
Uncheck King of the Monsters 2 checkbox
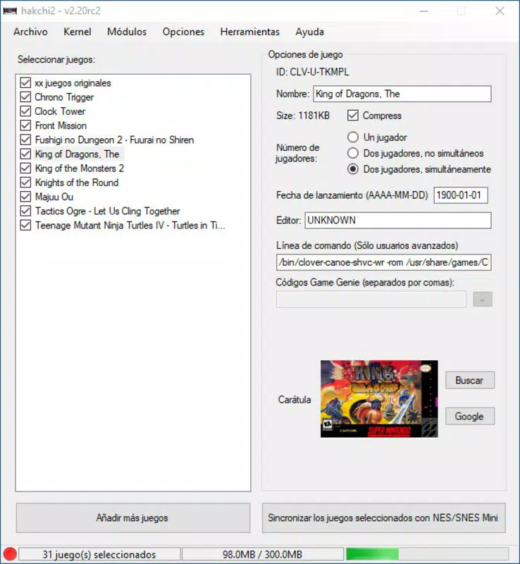point(25,168)
